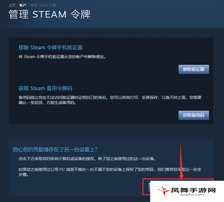This screenshot has height=202, width=224.
Task: Click the paragraph starting 如果您之前使用过公用 PC
Action: pos(110,172)
